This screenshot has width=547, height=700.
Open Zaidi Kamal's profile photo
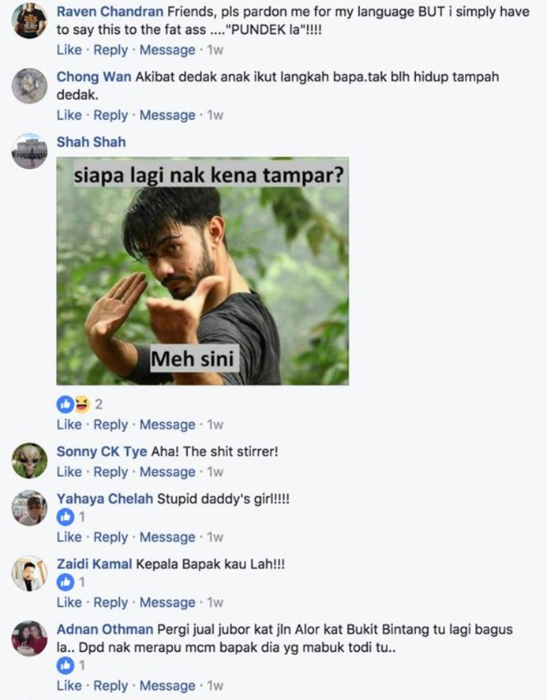29,573
